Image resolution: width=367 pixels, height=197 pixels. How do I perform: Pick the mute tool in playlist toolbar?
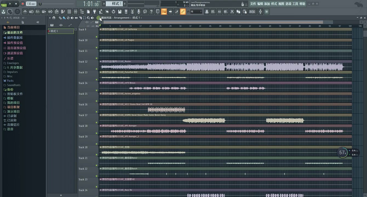coord(72,18)
